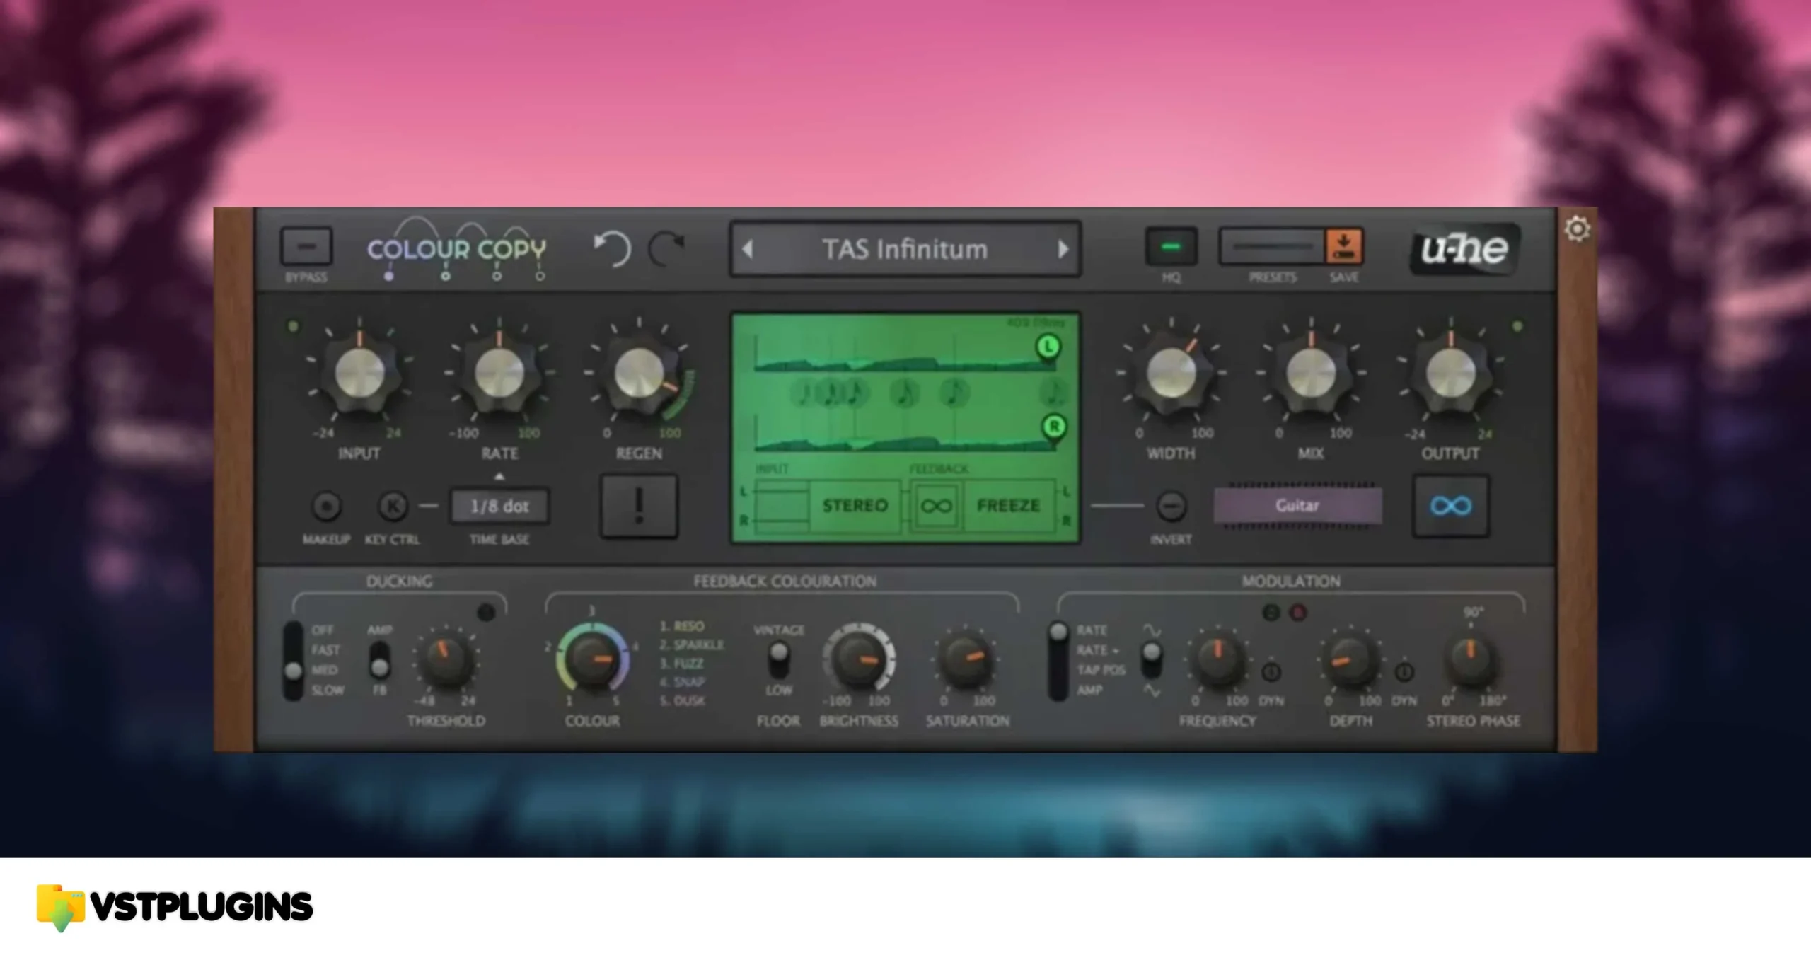
Task: Click the input level LED near Input knob
Action: tap(293, 326)
